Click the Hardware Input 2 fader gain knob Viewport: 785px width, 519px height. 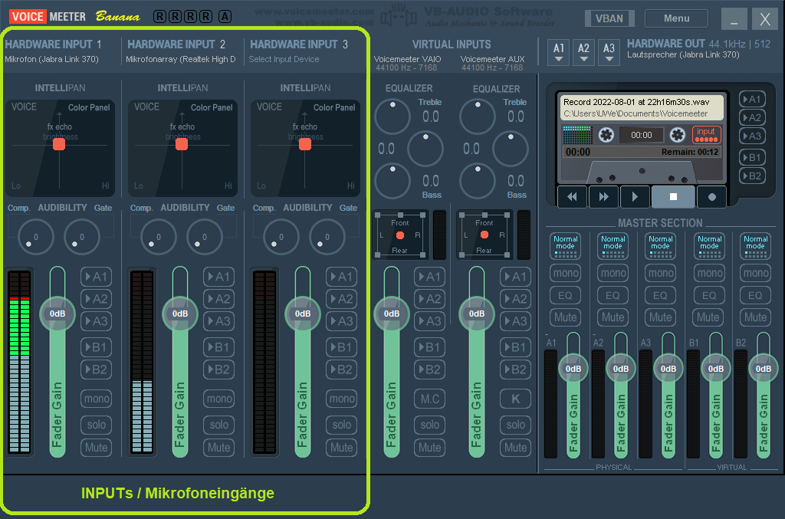[x=180, y=314]
